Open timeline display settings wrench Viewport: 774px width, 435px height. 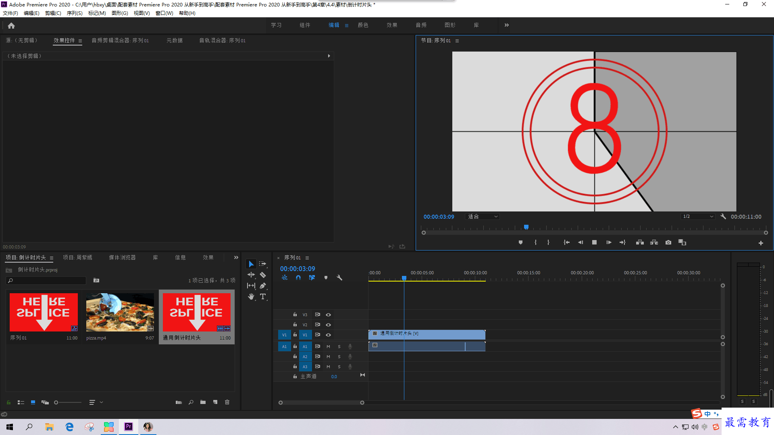point(339,278)
